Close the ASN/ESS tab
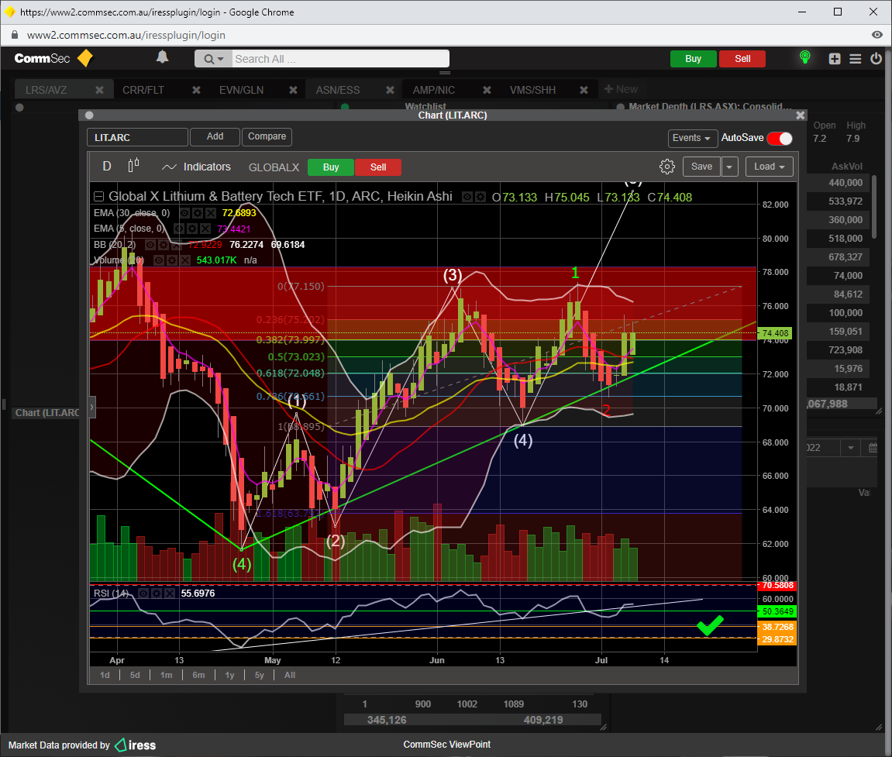 point(391,90)
